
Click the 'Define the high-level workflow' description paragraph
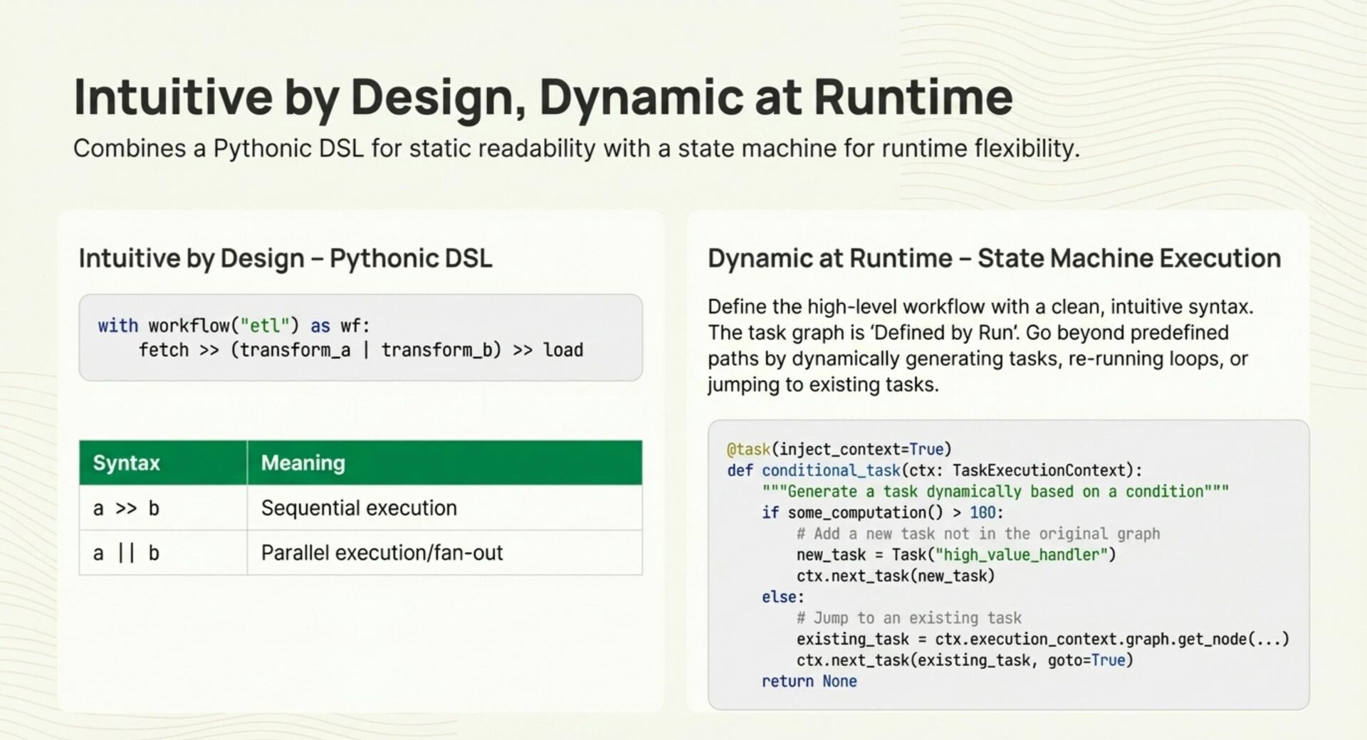click(980, 346)
